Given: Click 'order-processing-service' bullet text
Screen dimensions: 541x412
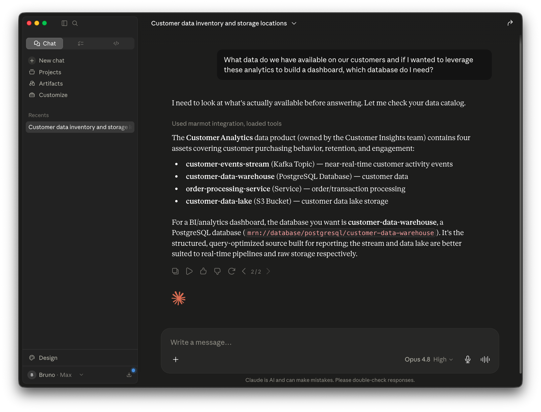Looking at the screenshot, I should coord(228,189).
